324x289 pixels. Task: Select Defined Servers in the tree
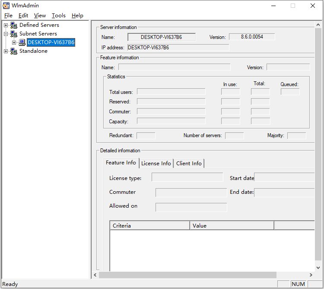click(39, 25)
